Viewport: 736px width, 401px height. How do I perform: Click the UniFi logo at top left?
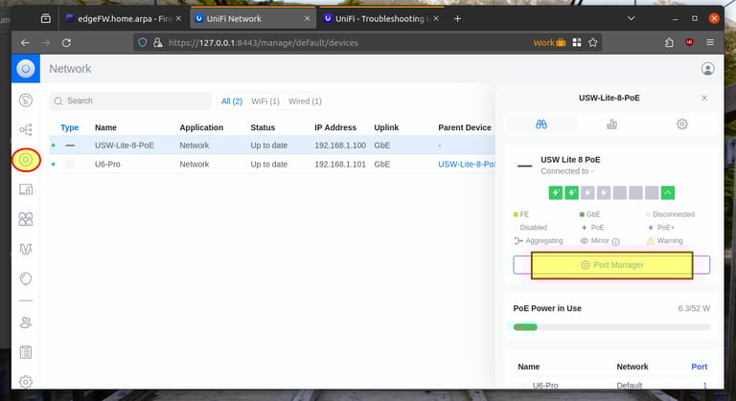(26, 69)
